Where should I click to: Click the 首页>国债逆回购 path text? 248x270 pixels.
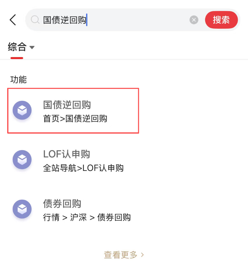click(x=75, y=119)
